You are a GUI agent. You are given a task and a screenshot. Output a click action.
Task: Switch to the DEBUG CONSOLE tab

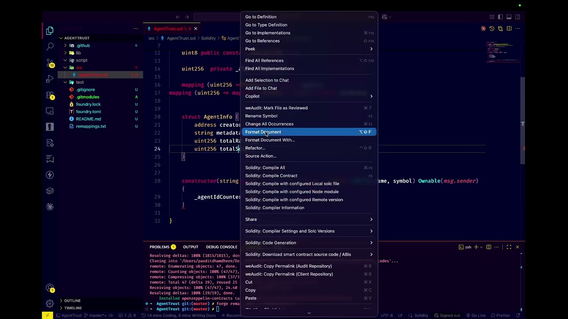(221, 247)
